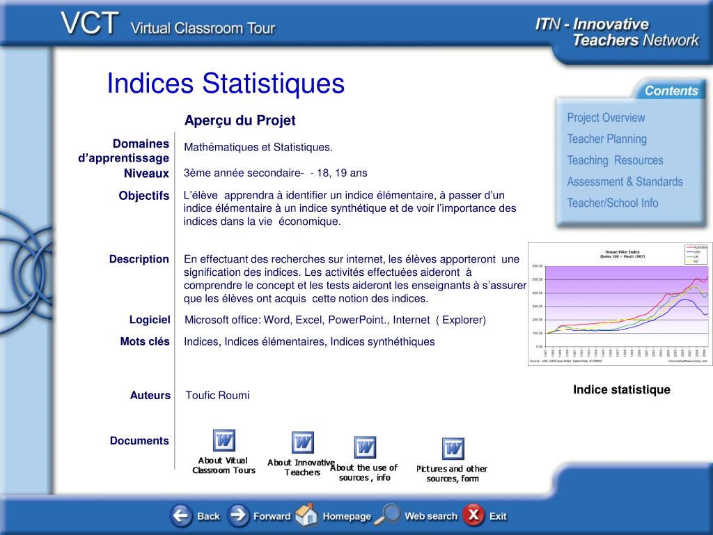Click 'Indices, Indices élémentaires' keywords line
713x535 pixels.
309,341
